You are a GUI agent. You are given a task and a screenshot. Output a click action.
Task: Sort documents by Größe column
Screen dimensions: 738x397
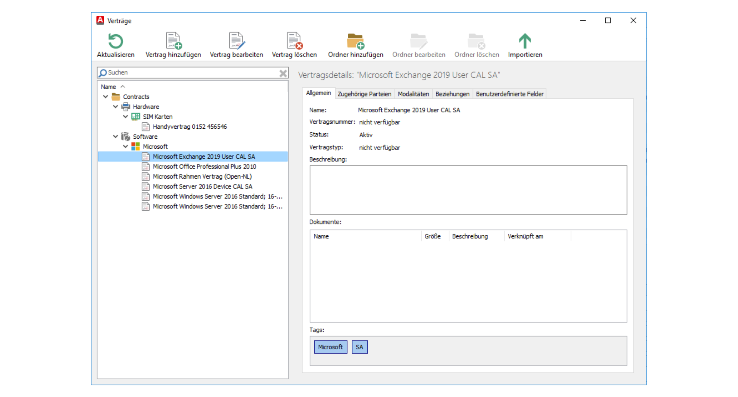(x=435, y=236)
